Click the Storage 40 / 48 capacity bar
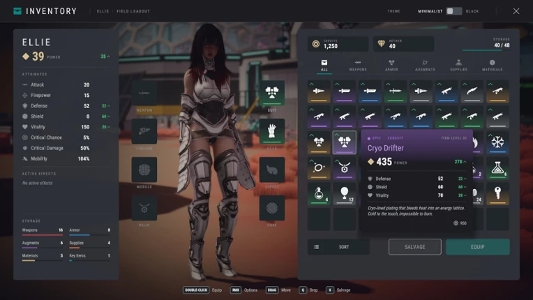 click(486, 50)
